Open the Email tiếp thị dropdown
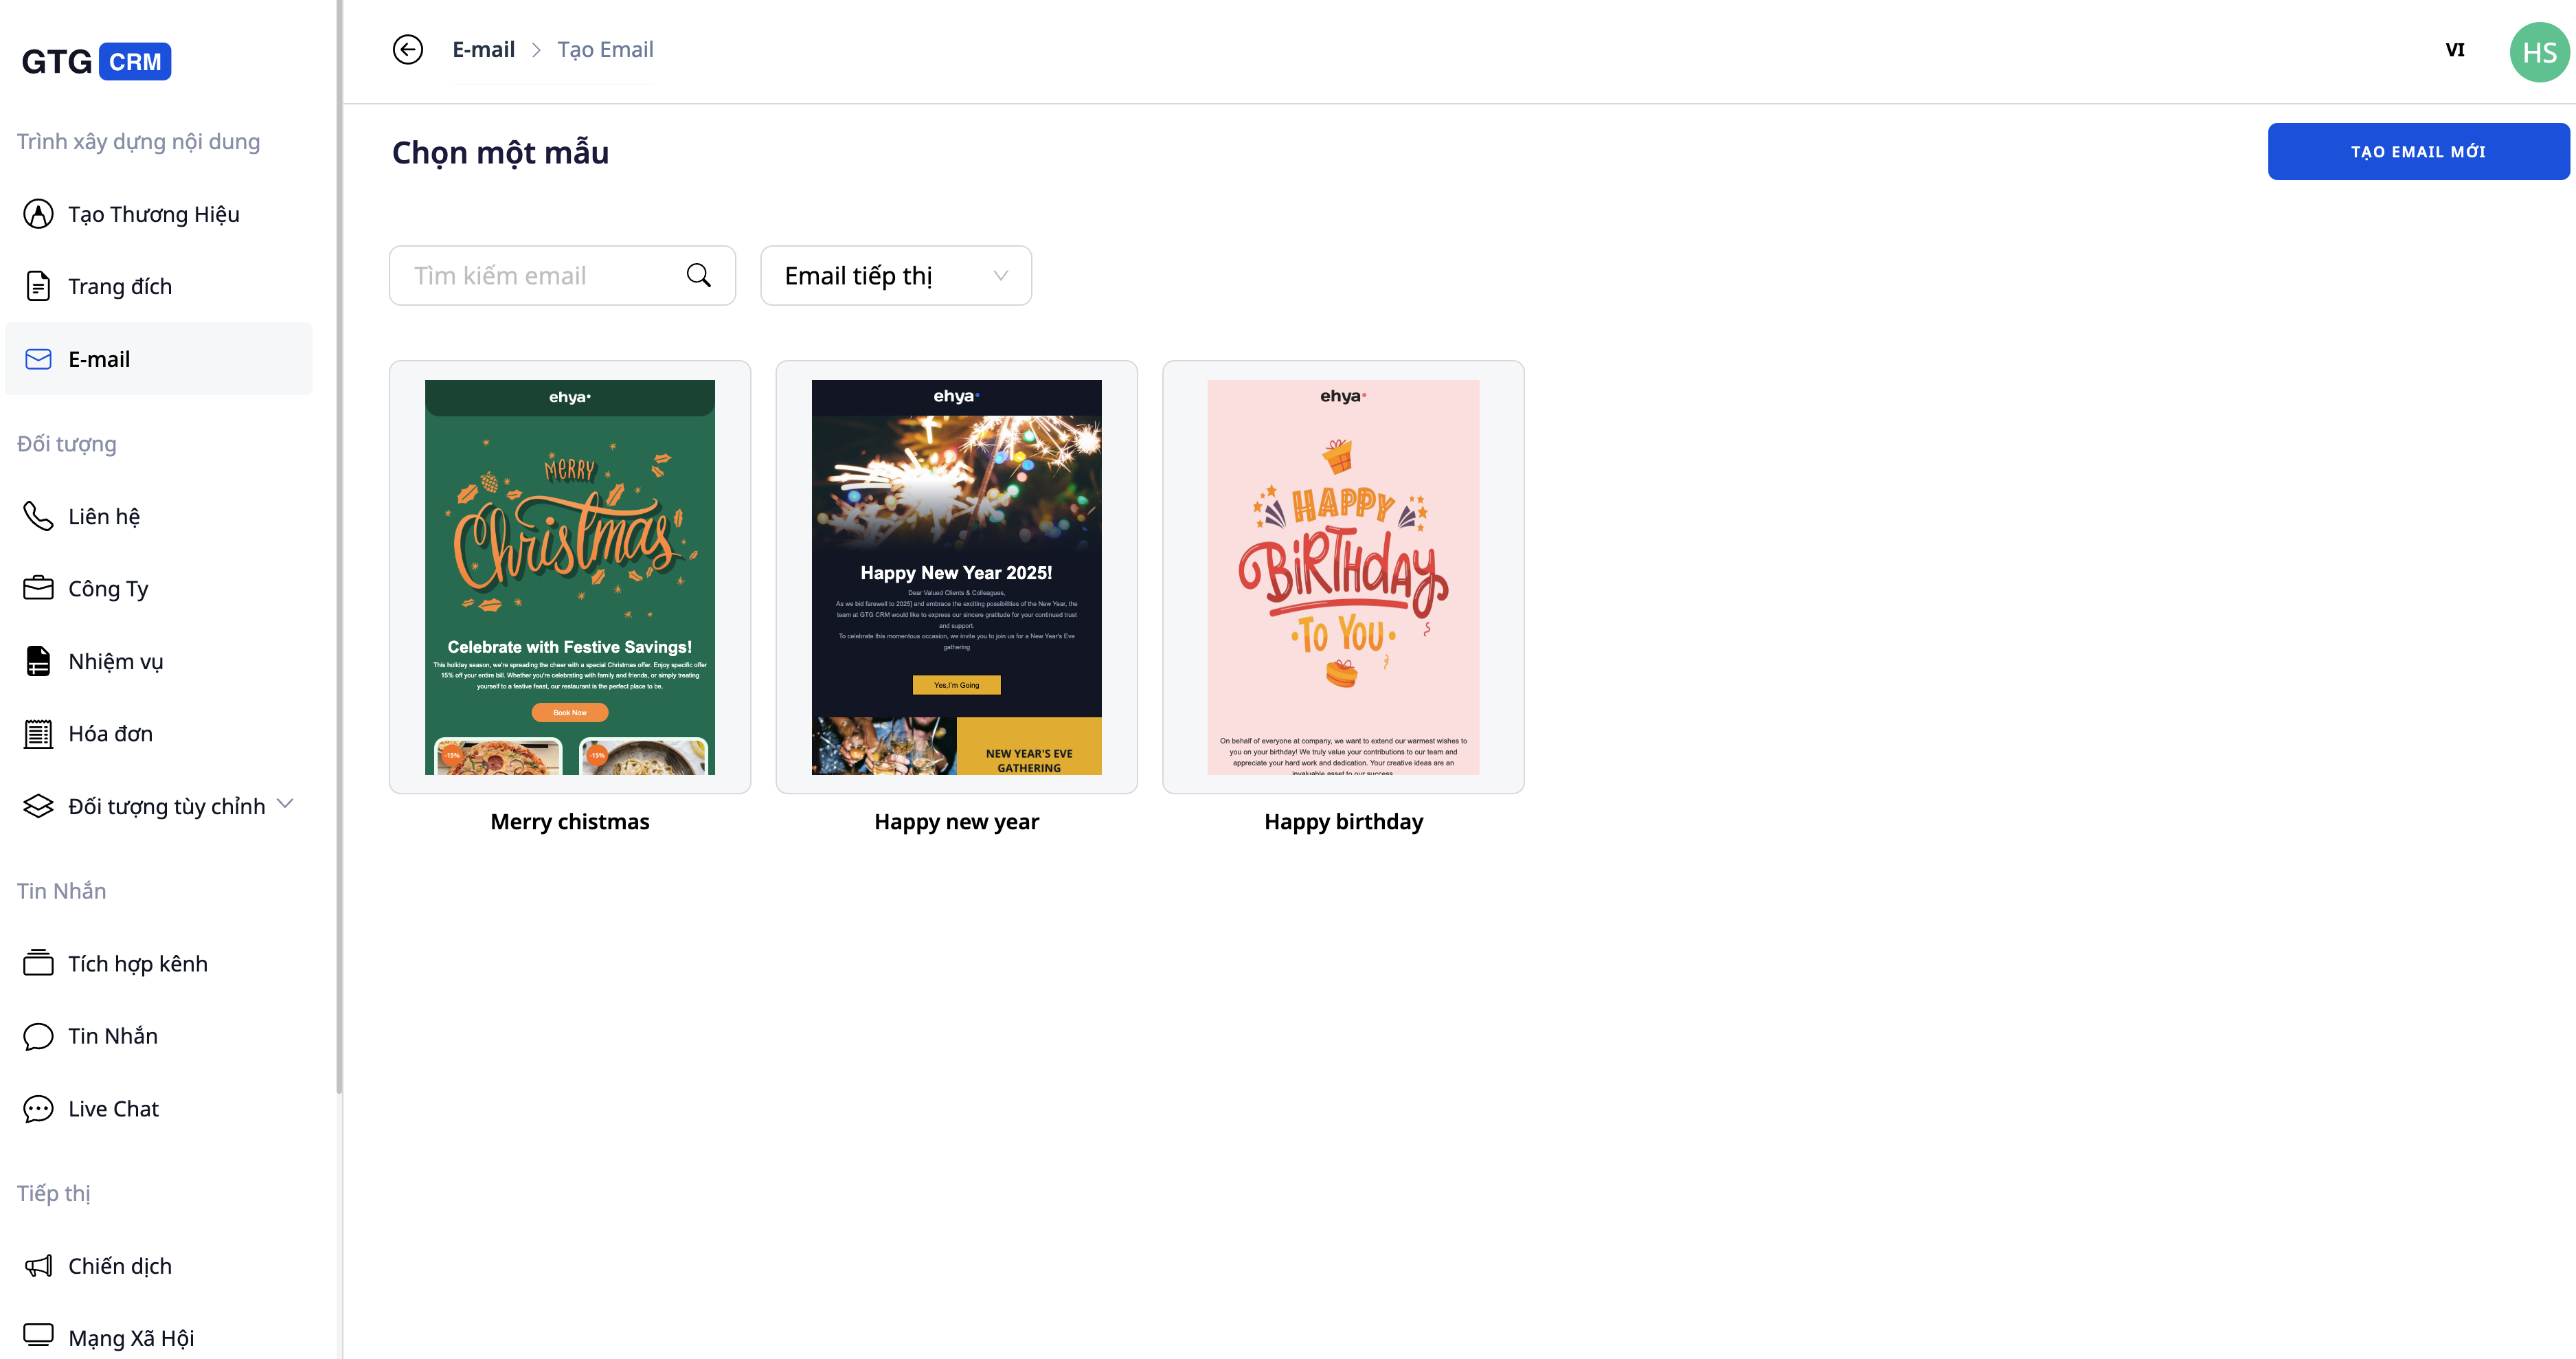The width and height of the screenshot is (2576, 1359). [895, 275]
